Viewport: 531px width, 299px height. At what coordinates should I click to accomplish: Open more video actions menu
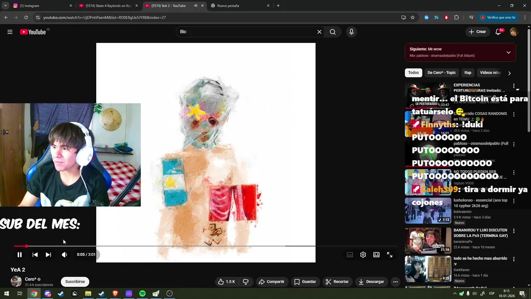(x=395, y=282)
